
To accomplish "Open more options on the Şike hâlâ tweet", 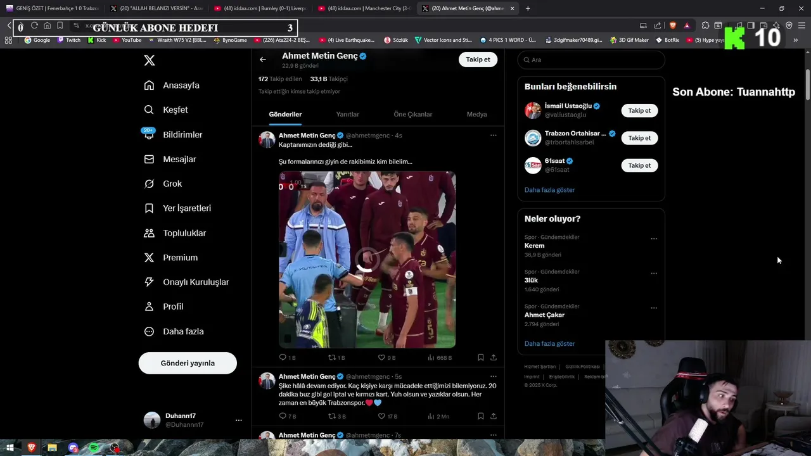I will tap(494, 377).
